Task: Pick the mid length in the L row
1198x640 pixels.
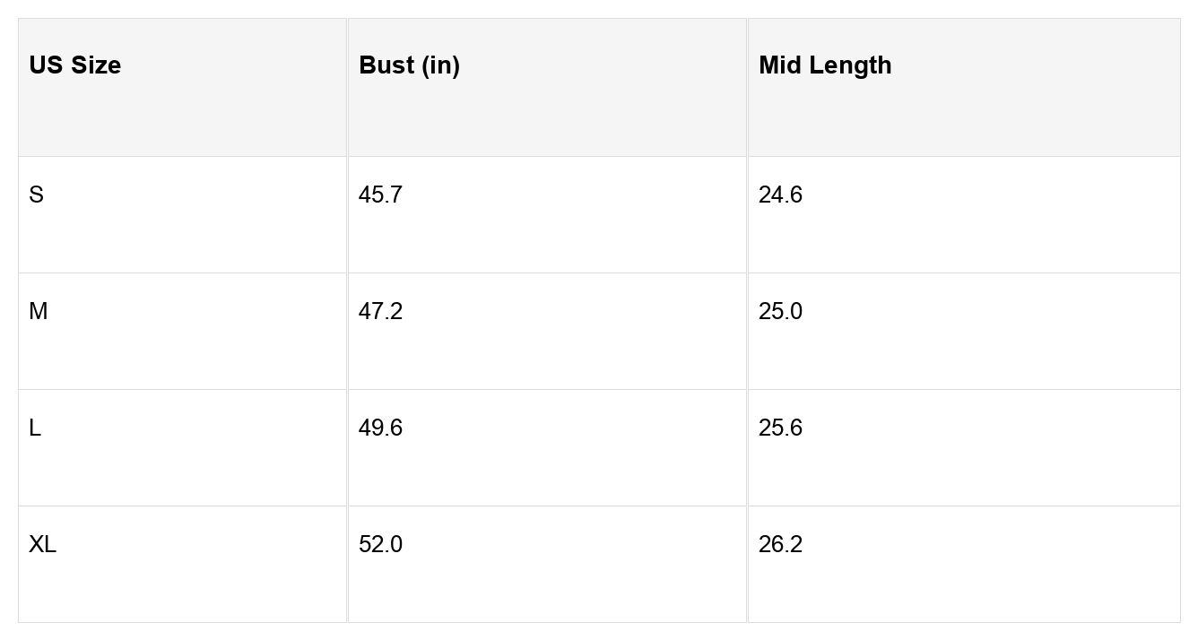Action: pos(780,428)
